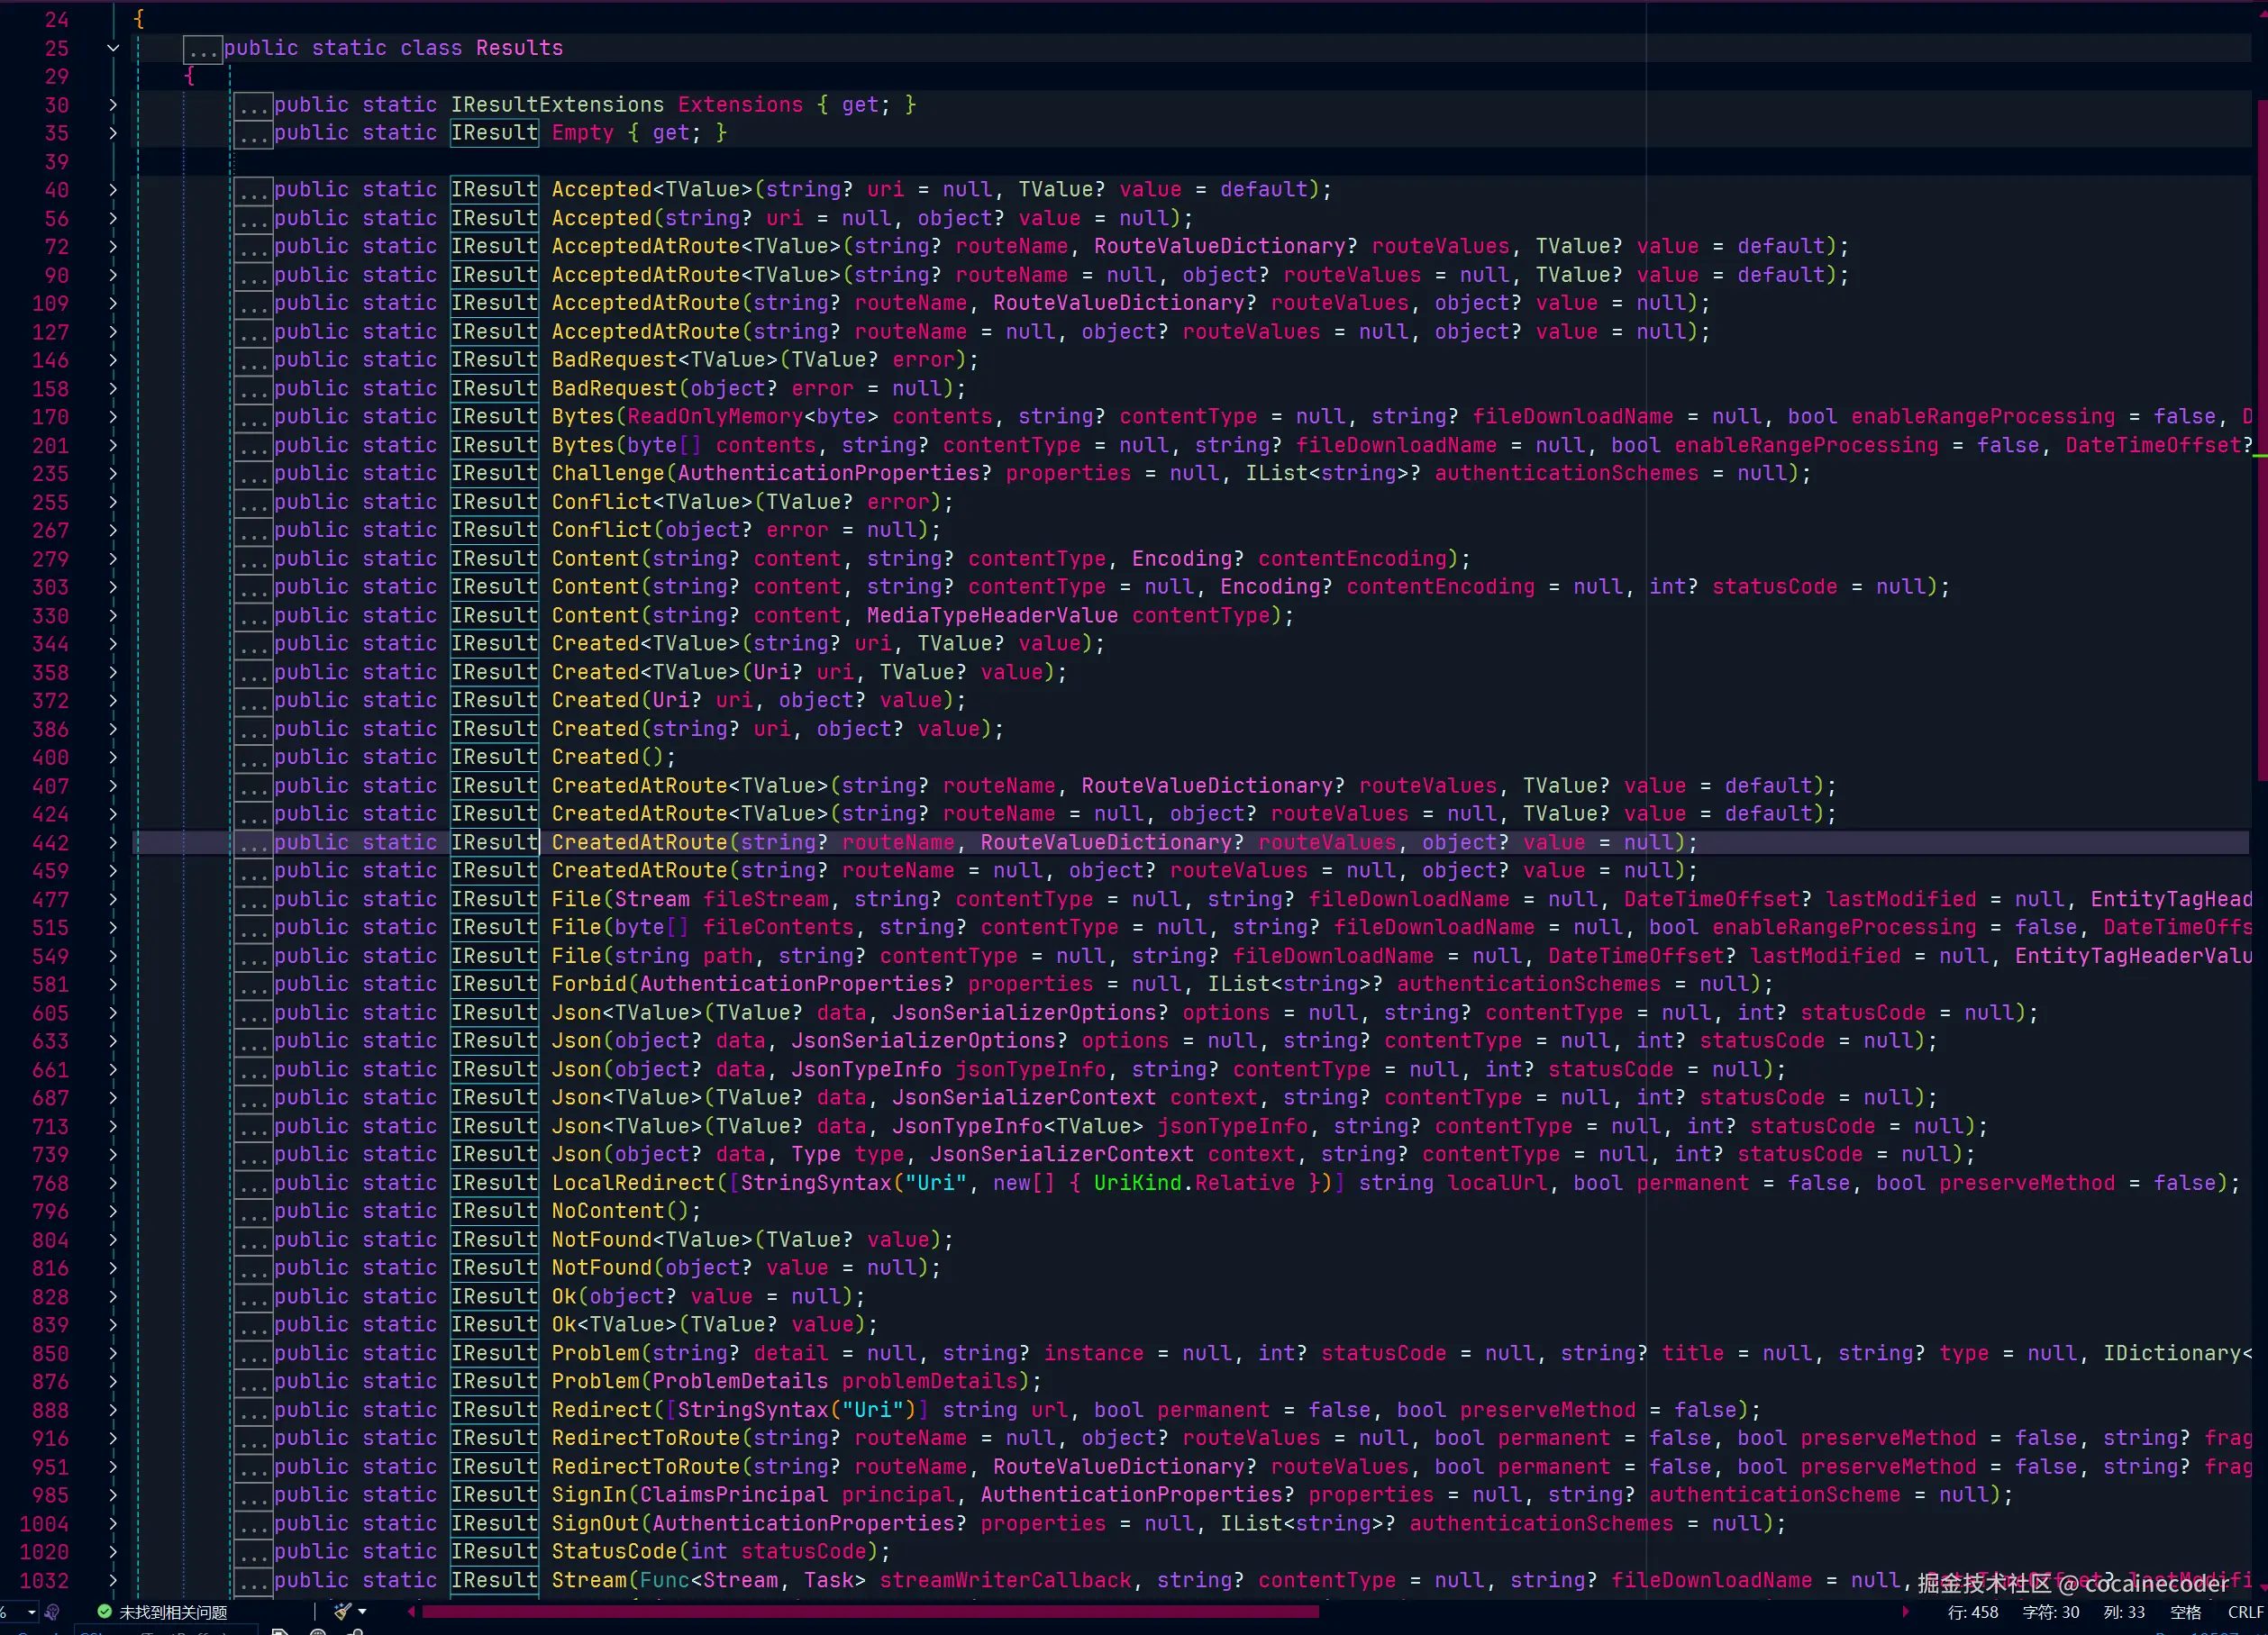Expand folded method at line 442
2268x1635 pixels.
(113, 842)
